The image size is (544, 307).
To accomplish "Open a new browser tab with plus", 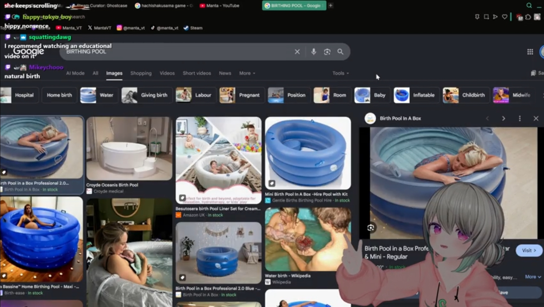I will click(330, 5).
